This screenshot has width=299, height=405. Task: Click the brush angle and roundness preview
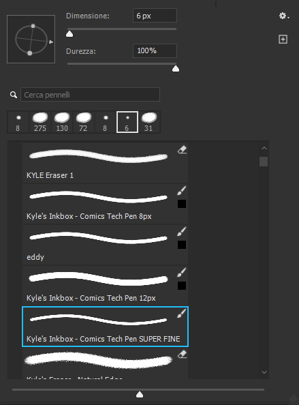[x=31, y=39]
